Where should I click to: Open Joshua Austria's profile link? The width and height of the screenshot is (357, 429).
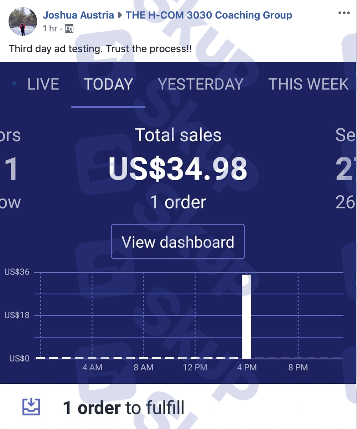pos(78,15)
